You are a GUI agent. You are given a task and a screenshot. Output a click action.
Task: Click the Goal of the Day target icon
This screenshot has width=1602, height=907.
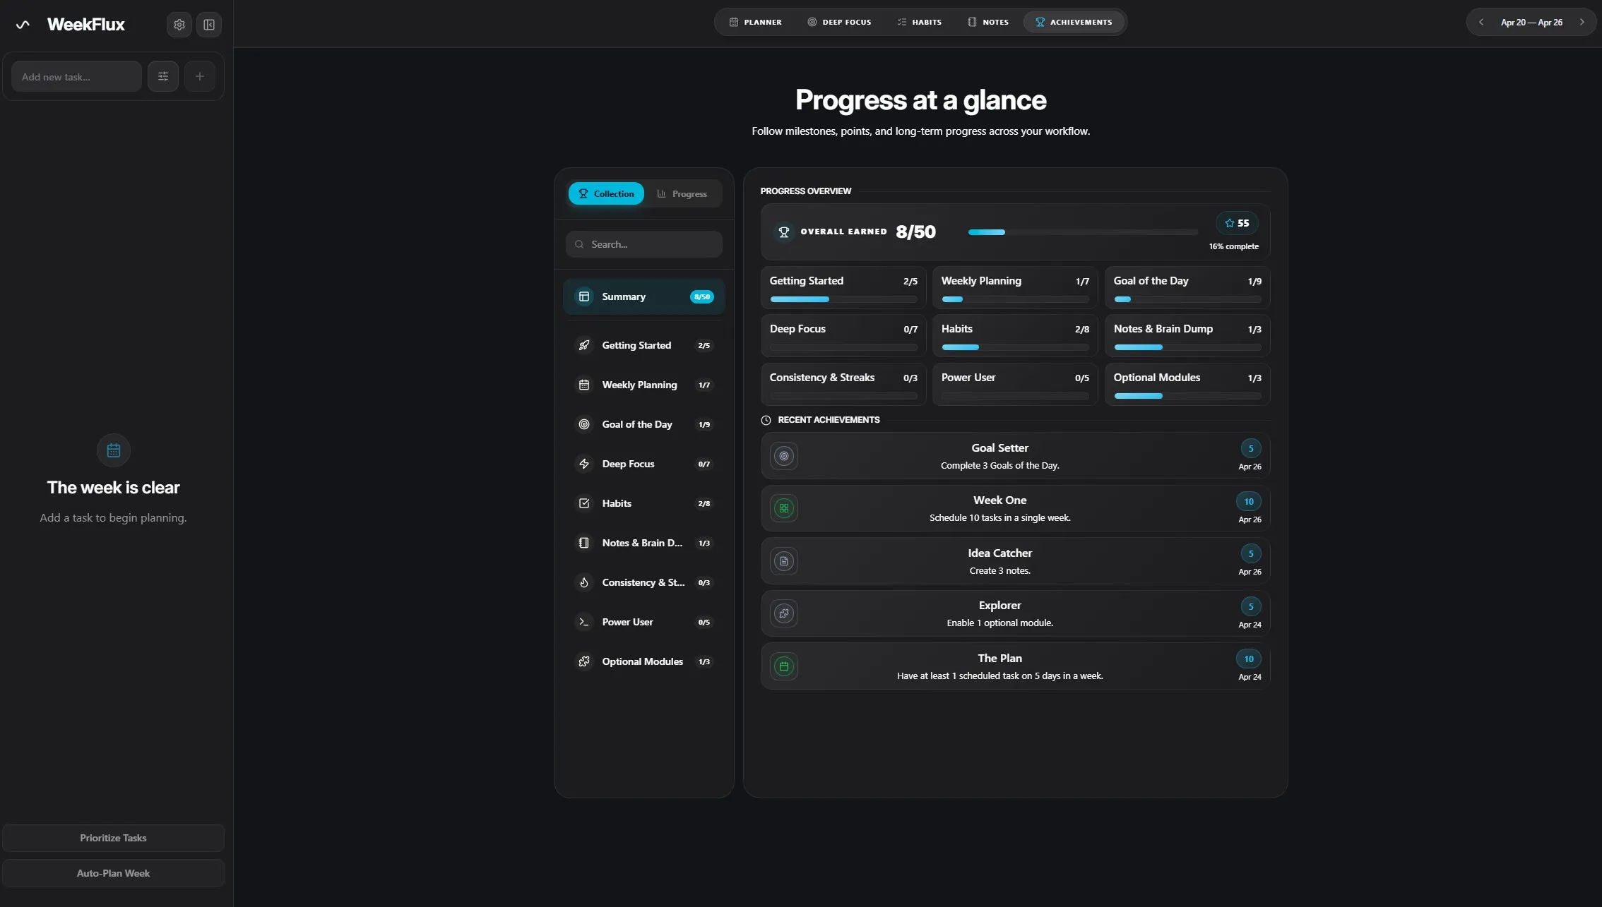(583, 424)
